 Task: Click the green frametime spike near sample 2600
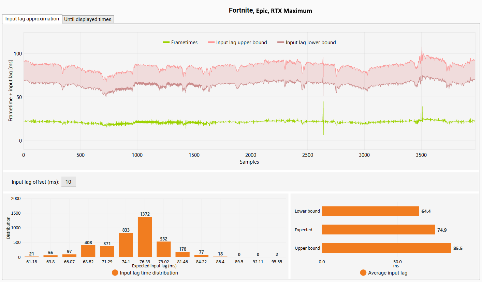(x=323, y=117)
